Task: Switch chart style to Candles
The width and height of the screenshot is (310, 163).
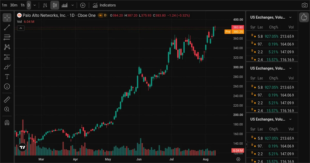Action: click(x=55, y=5)
